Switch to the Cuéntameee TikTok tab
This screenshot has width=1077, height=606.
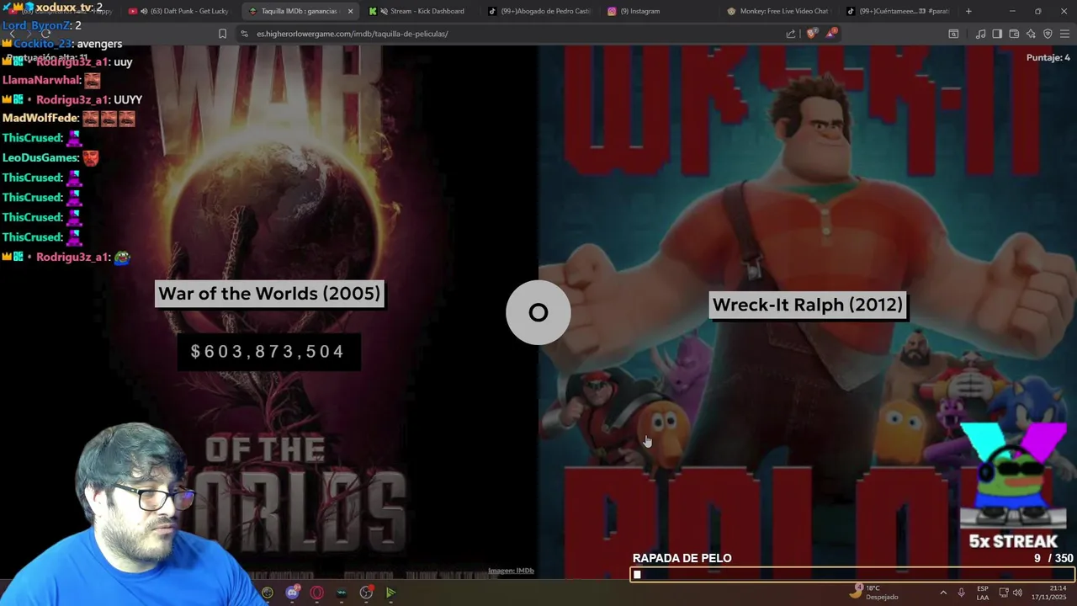pyautogui.click(x=899, y=11)
